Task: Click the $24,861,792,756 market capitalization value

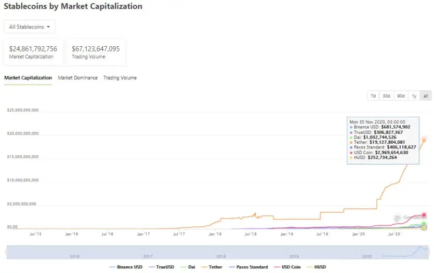Action: (33, 49)
